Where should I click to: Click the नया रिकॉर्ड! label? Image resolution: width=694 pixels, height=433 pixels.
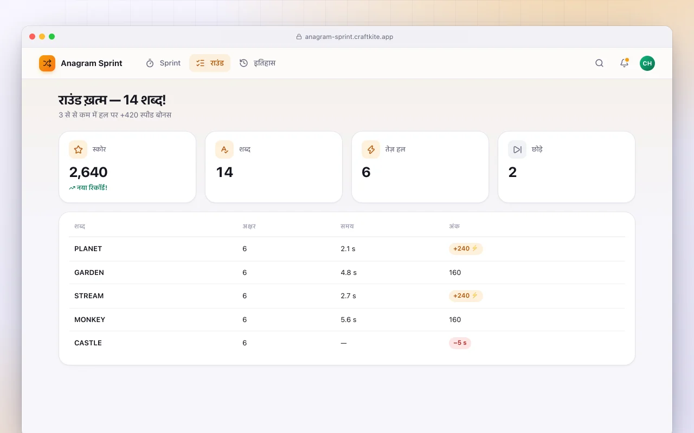pos(88,188)
